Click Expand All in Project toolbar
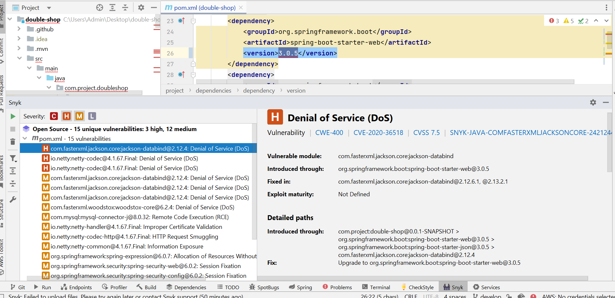 112,7
